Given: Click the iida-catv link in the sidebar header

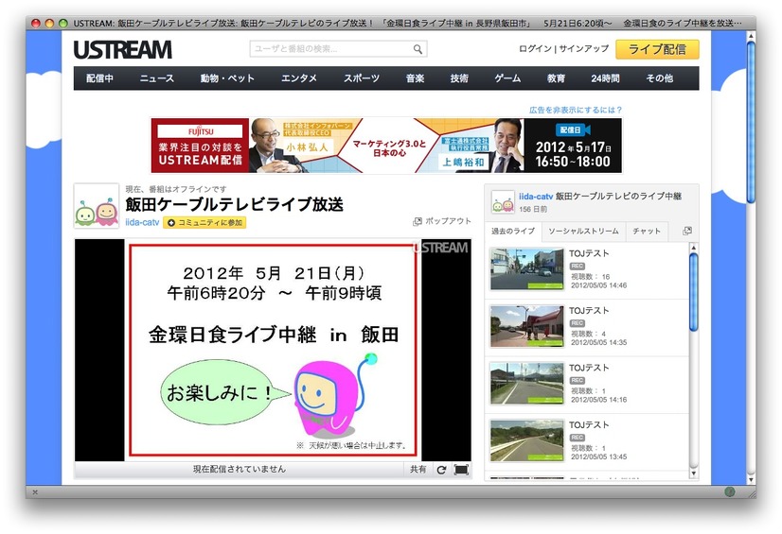Looking at the screenshot, I should coord(536,197).
